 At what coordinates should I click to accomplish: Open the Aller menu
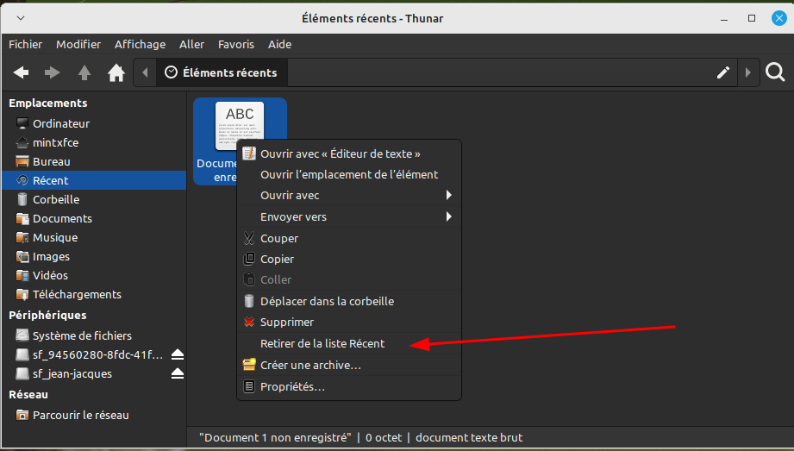pos(191,45)
